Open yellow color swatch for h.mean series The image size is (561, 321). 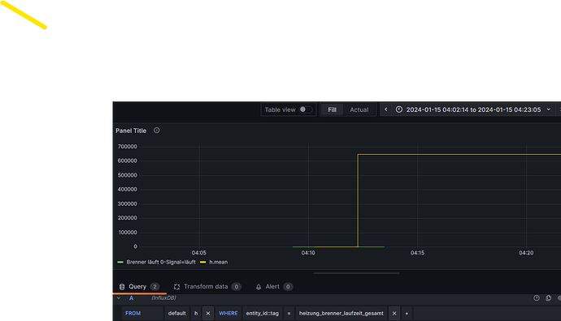pos(203,262)
